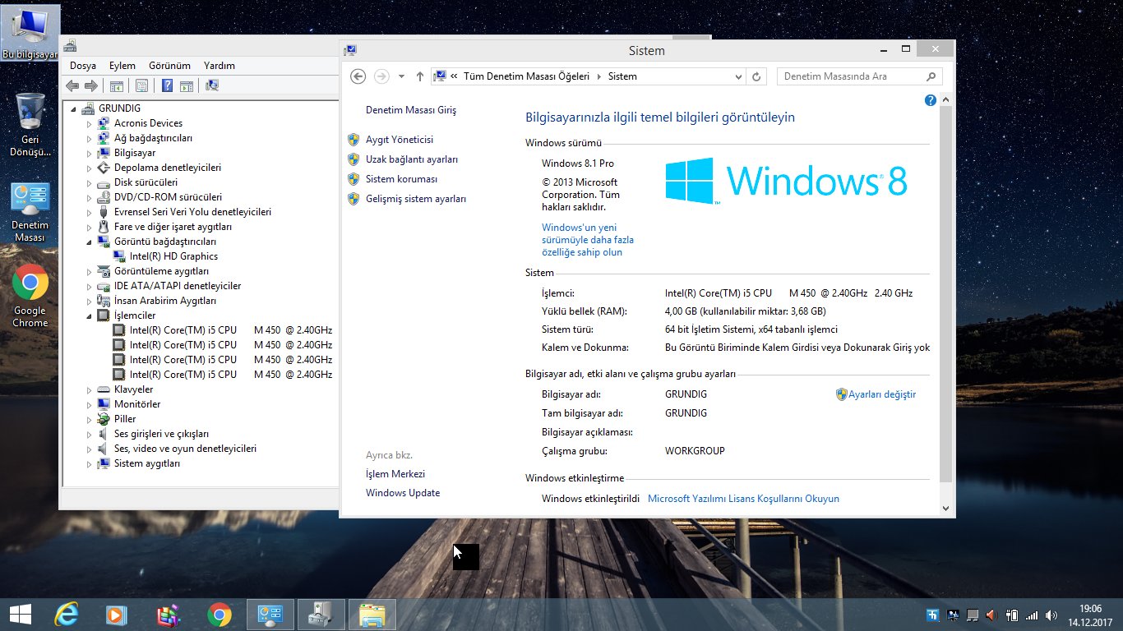
Task: Click the Up arrow in Sistem window
Action: click(420, 76)
